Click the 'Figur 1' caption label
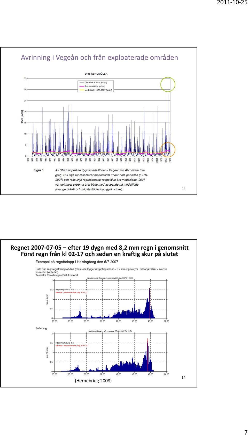248x435 pixels. click(x=38, y=170)
